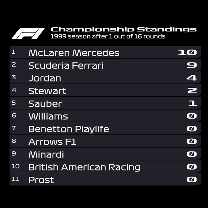Select the Benetton Playlife team name
This screenshot has height=208, width=208.
click(x=69, y=129)
